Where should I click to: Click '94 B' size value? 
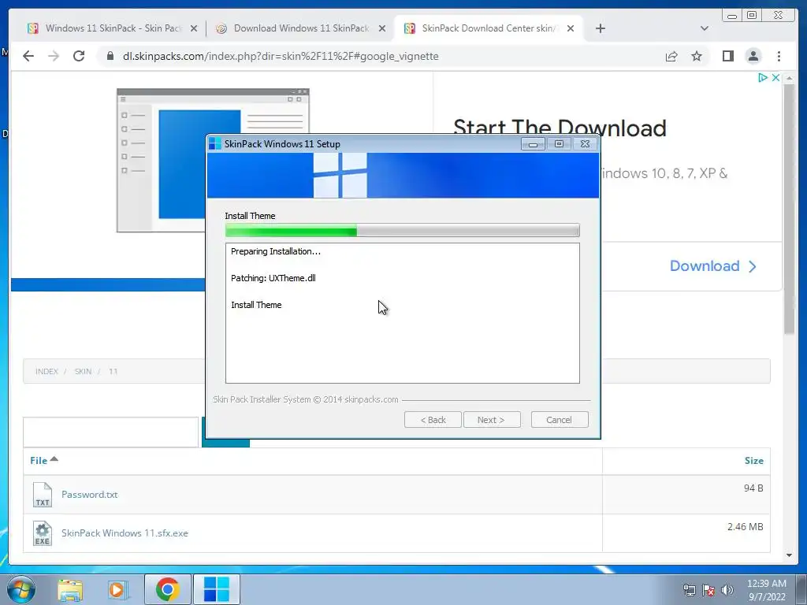tap(753, 488)
